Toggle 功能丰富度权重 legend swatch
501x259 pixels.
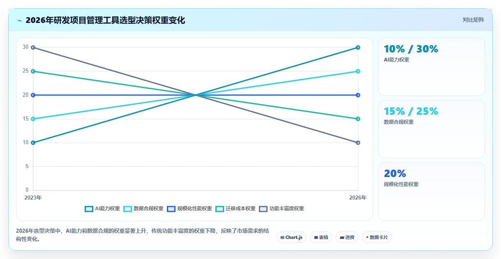click(x=263, y=209)
